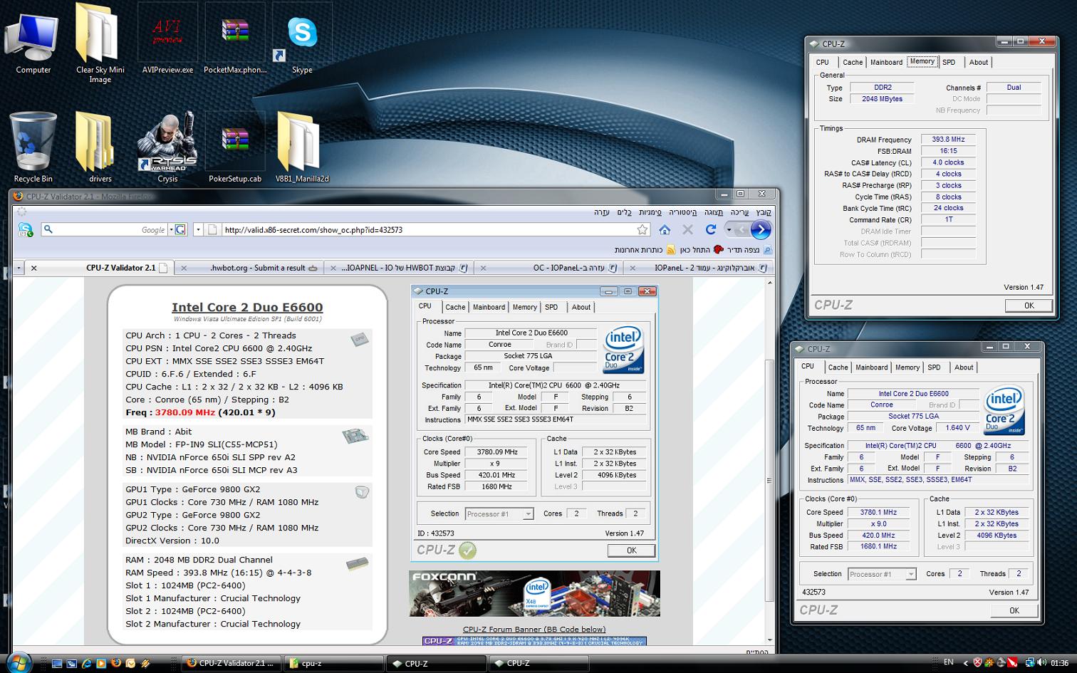The height and width of the screenshot is (673, 1077).
Task: Click the Core Voltage value 1.640 V
Action: pyautogui.click(x=958, y=428)
